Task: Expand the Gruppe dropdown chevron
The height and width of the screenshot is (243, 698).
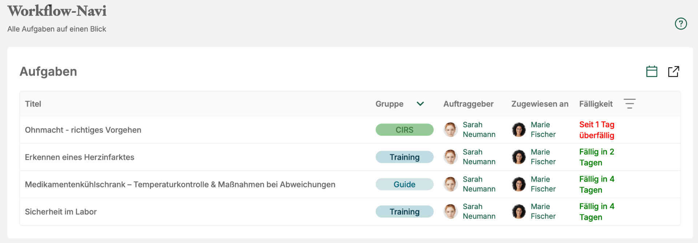Action: click(x=420, y=104)
